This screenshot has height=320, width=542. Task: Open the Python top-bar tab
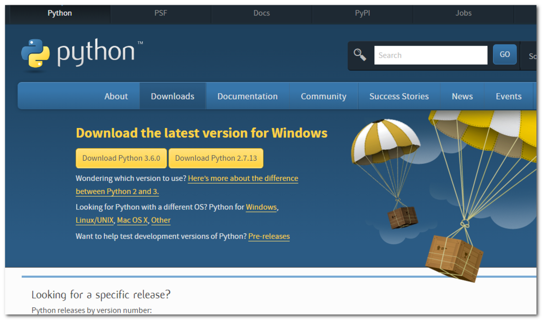point(60,13)
